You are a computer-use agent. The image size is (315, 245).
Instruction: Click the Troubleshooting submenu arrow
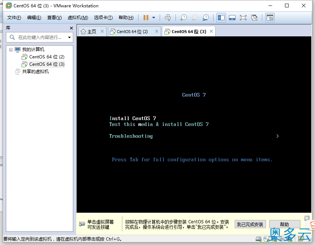click(277, 136)
